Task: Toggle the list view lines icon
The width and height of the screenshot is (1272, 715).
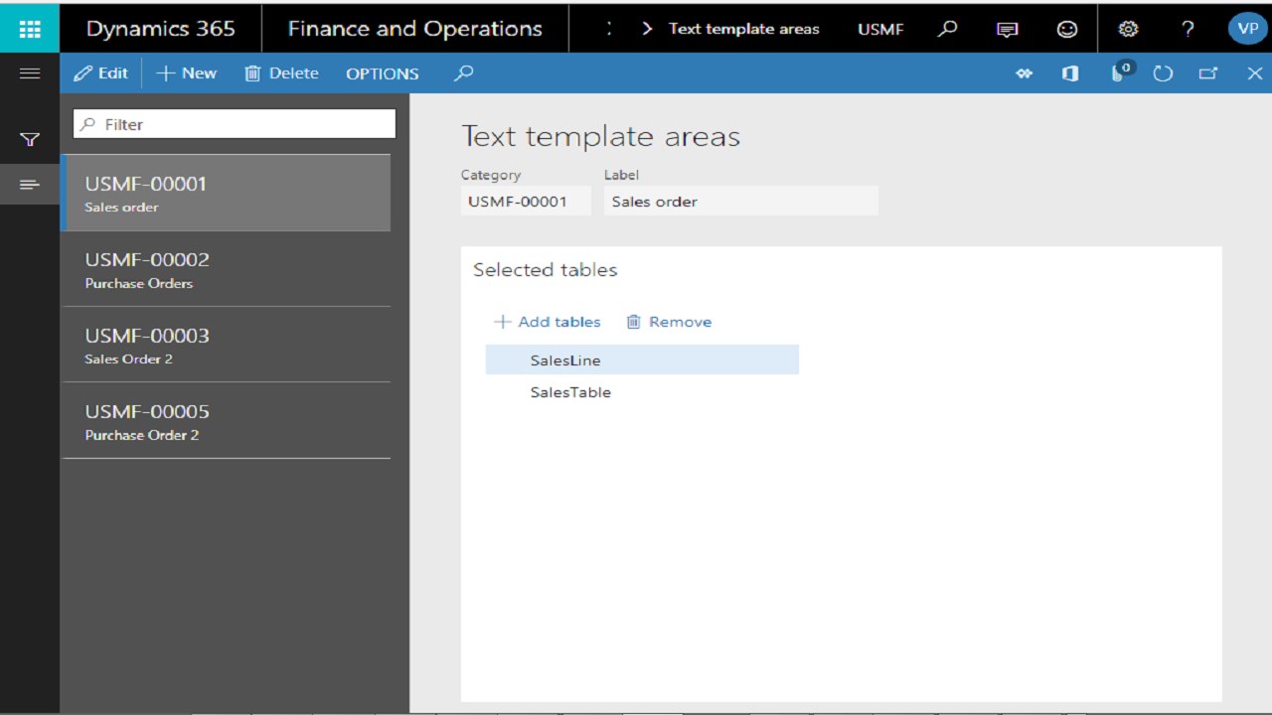Action: [30, 185]
